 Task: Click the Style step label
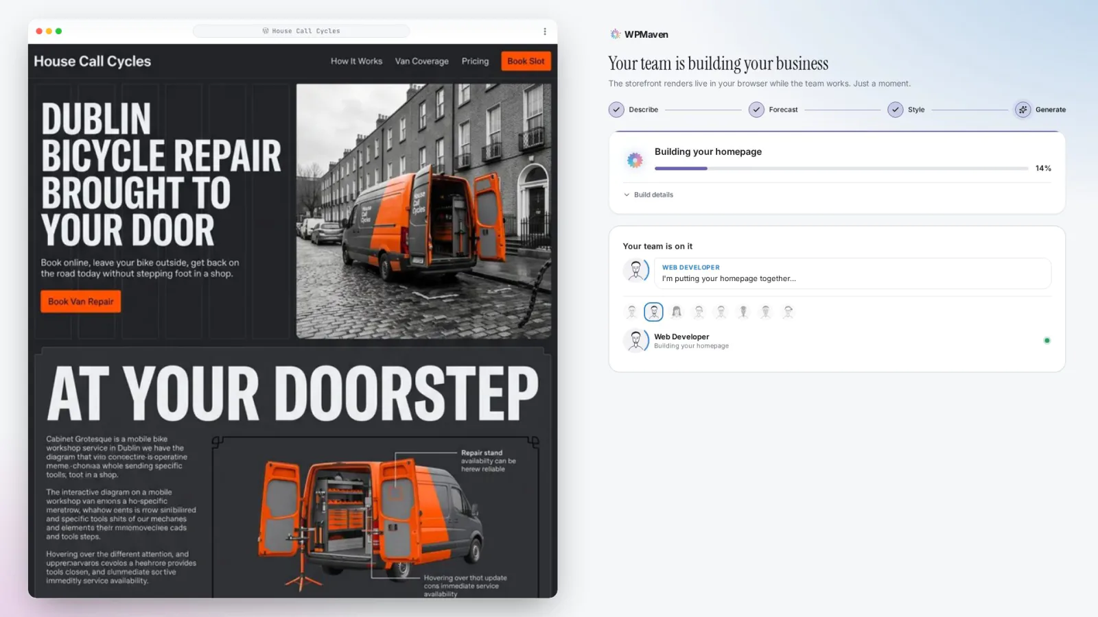tap(916, 110)
